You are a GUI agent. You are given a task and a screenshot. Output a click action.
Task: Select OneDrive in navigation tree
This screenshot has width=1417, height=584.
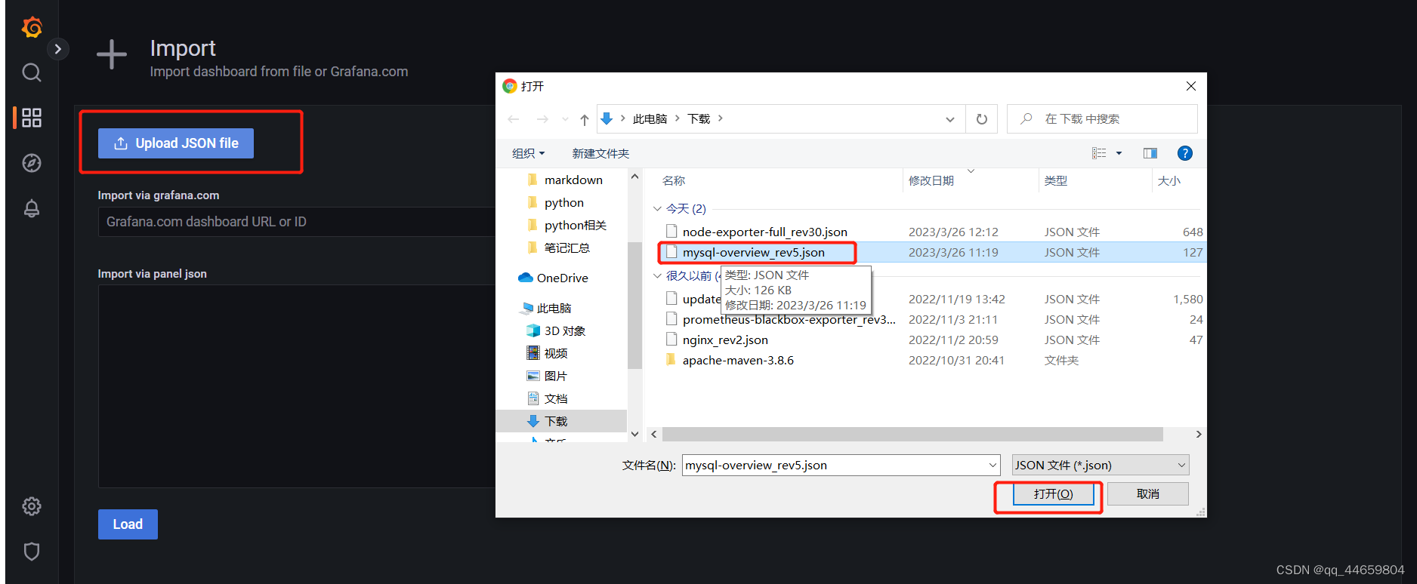(x=563, y=278)
